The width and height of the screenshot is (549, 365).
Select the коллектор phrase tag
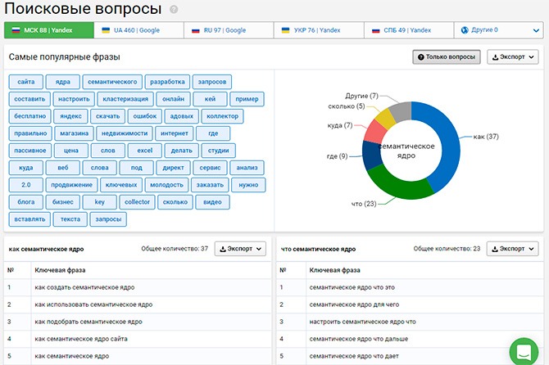[222, 116]
